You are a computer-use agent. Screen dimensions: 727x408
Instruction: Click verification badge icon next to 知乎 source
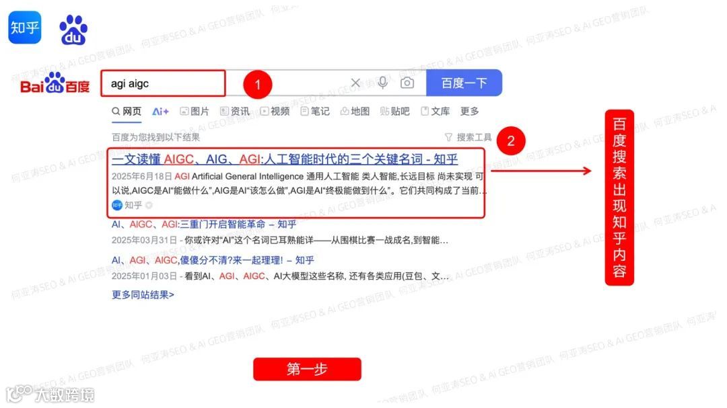tap(149, 205)
